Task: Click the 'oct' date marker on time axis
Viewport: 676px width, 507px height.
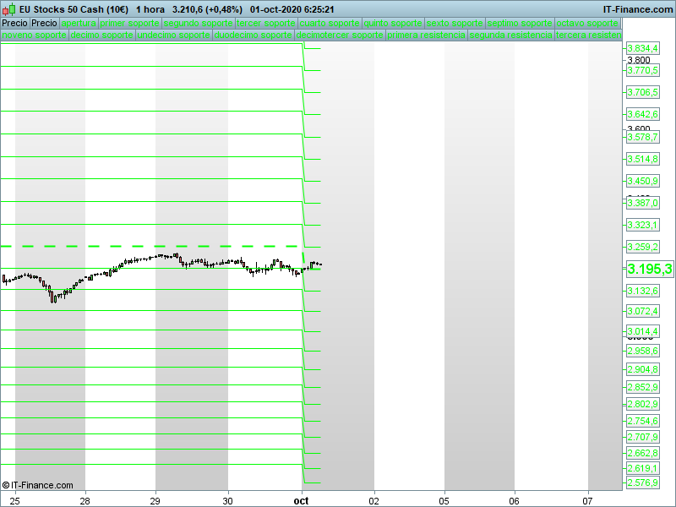Action: pos(302,500)
